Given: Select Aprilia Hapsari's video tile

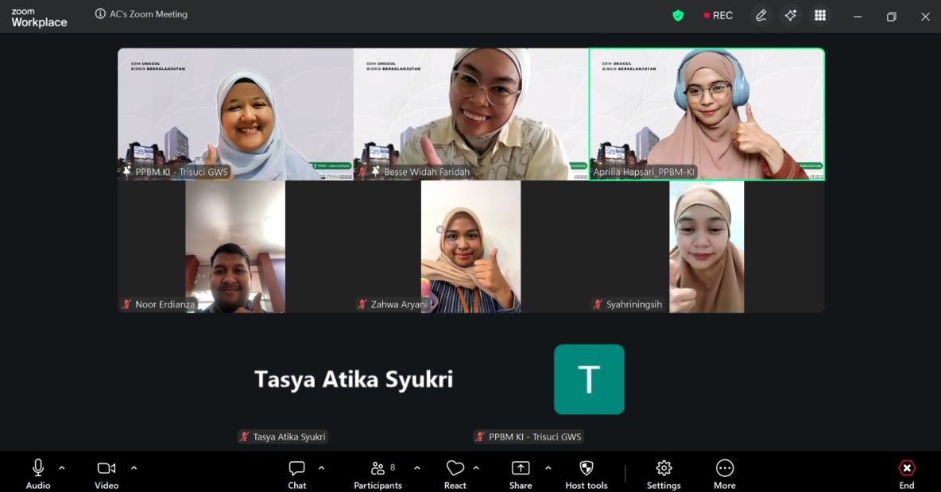Looking at the screenshot, I should pos(707,114).
